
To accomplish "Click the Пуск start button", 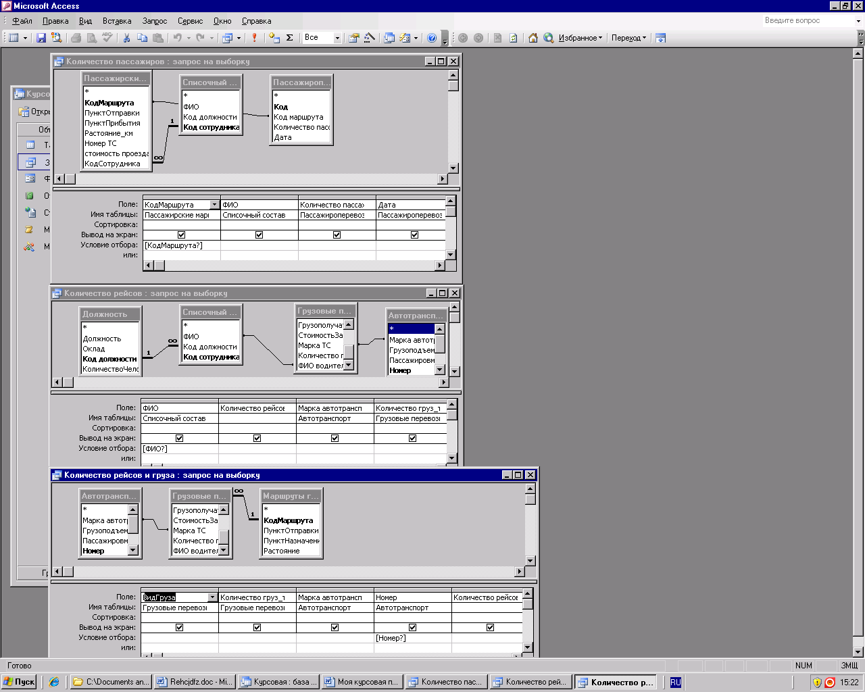I will click(x=19, y=682).
